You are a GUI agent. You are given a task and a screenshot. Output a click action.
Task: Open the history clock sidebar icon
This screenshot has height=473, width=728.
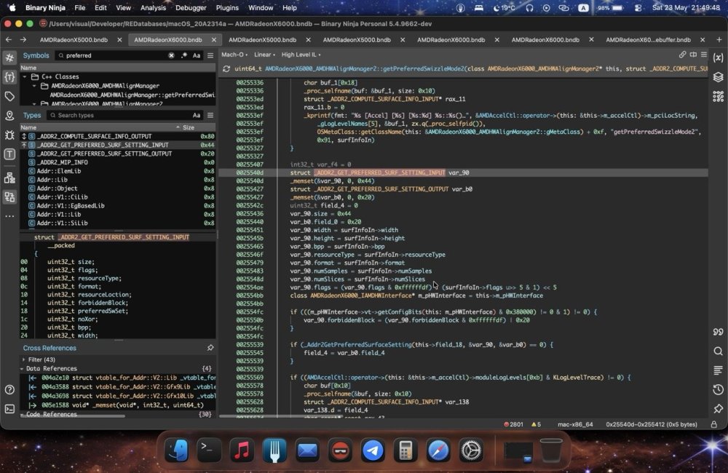click(718, 389)
